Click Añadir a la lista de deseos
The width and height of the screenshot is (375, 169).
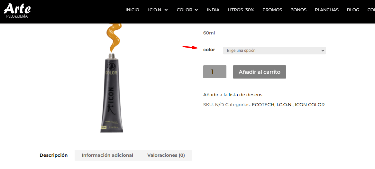pos(233,95)
